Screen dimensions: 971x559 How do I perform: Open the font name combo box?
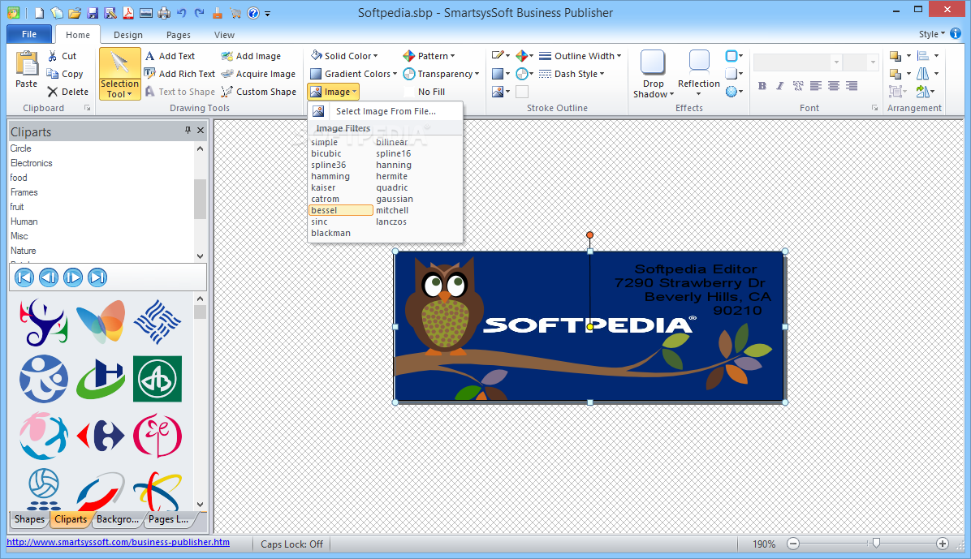point(797,62)
